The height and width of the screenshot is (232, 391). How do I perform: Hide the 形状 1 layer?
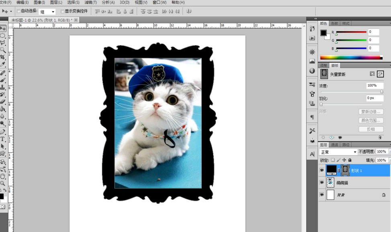321,170
